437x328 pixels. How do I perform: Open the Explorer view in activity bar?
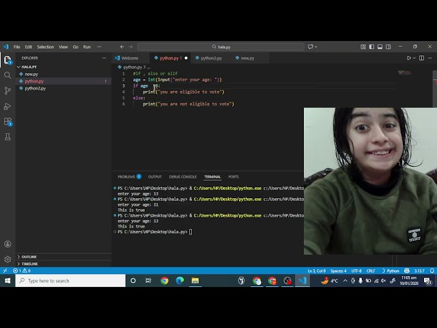[x=8, y=60]
